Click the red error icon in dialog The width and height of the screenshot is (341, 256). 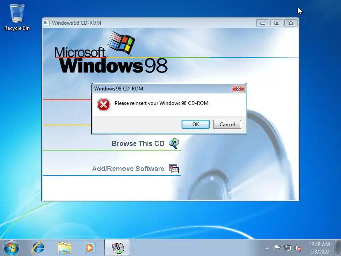click(104, 105)
